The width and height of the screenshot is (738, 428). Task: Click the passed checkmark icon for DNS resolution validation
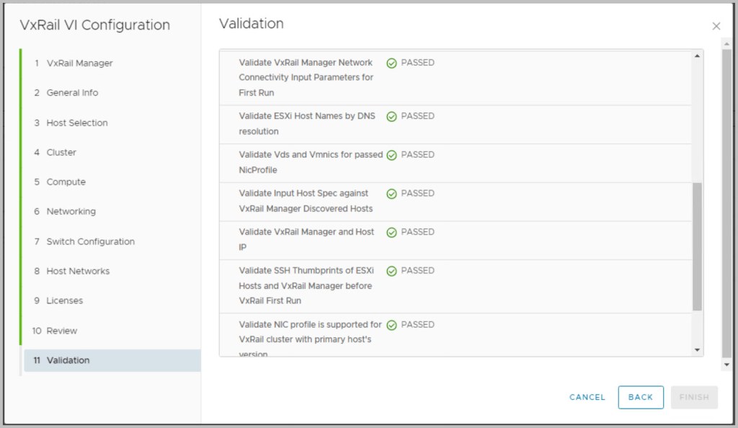(391, 117)
